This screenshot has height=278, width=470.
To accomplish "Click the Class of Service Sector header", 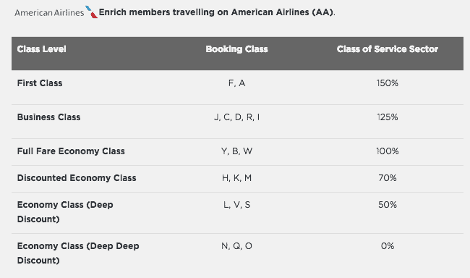I will point(388,49).
